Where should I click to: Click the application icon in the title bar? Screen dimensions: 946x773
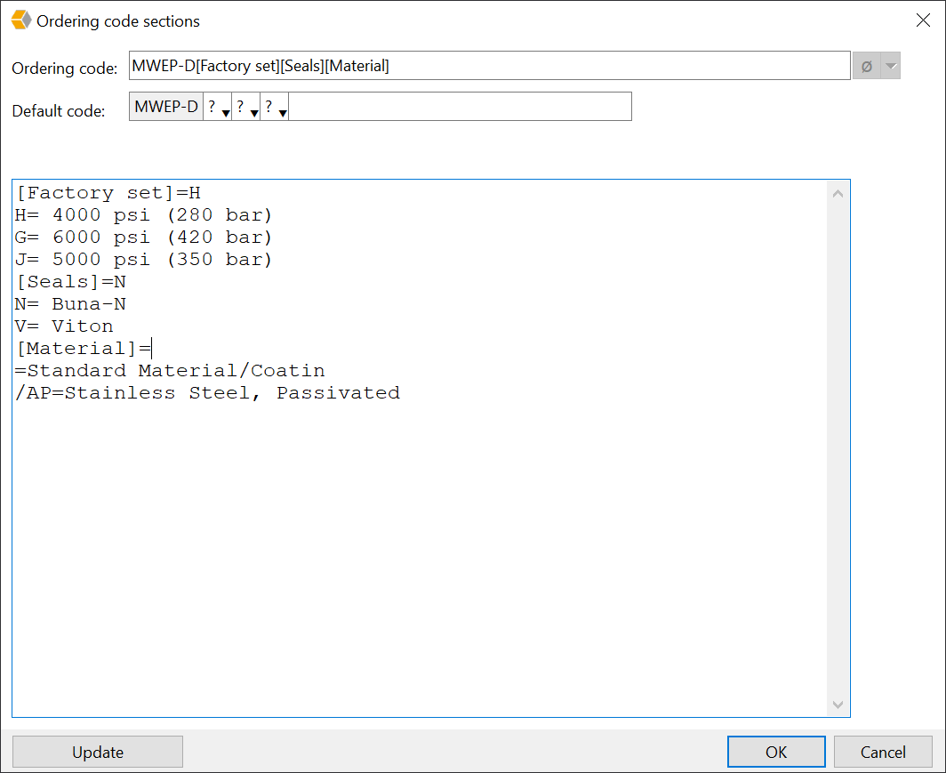pos(20,20)
